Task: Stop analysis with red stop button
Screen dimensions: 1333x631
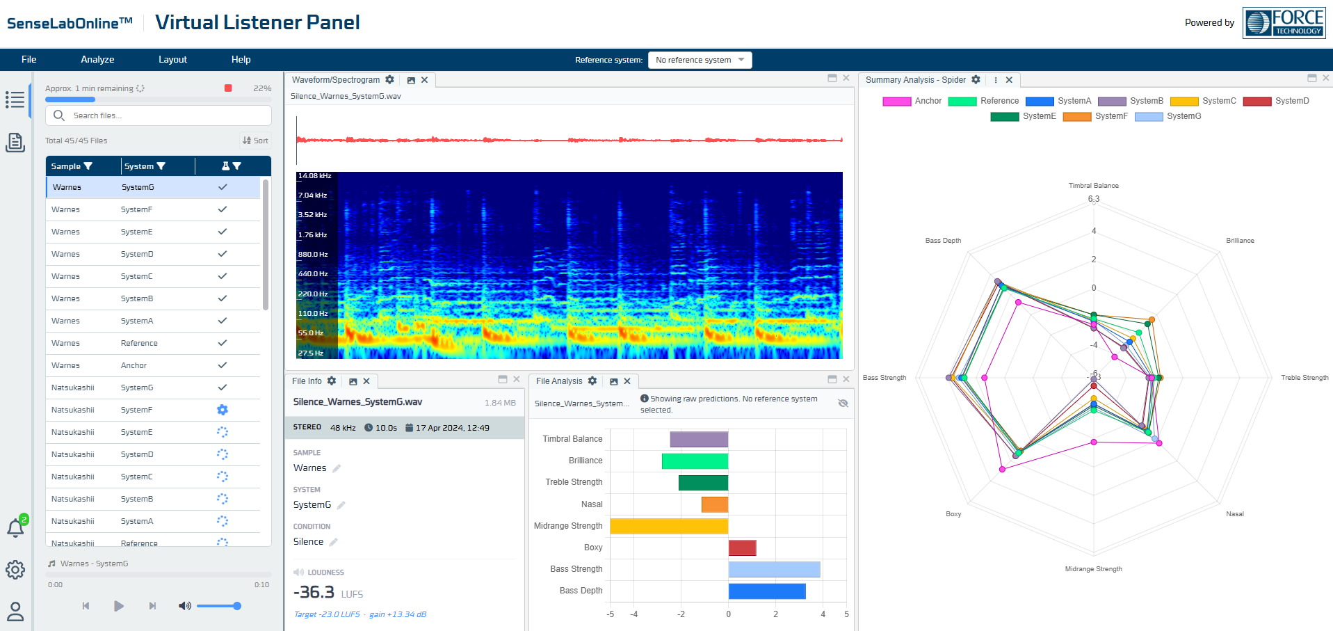Action: (x=228, y=88)
